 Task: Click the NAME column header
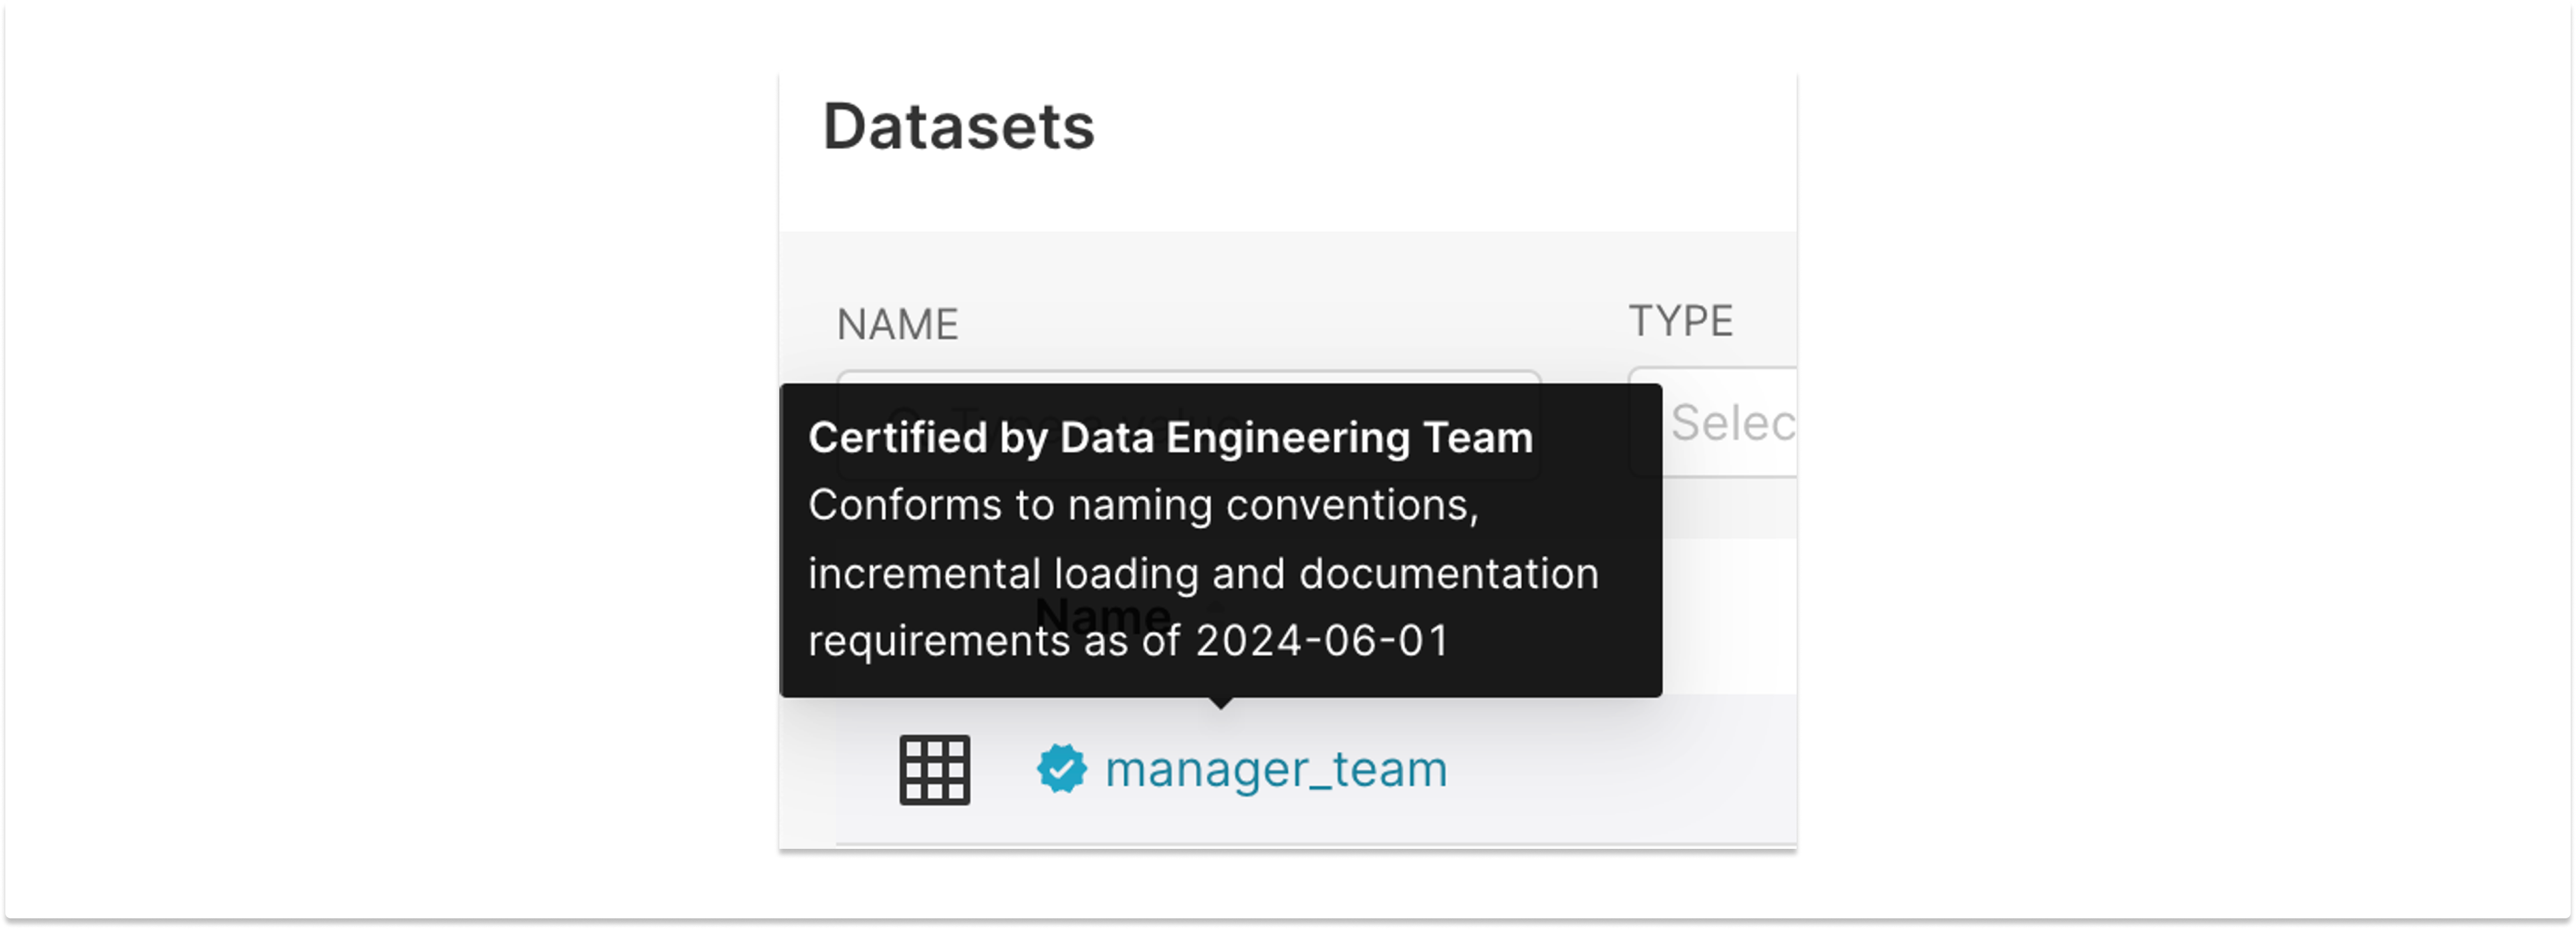(x=897, y=322)
